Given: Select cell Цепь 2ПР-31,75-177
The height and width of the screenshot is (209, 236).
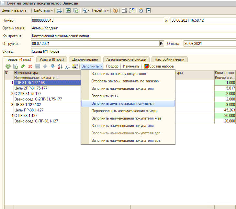Looking at the screenshot, I should click(x=47, y=88).
